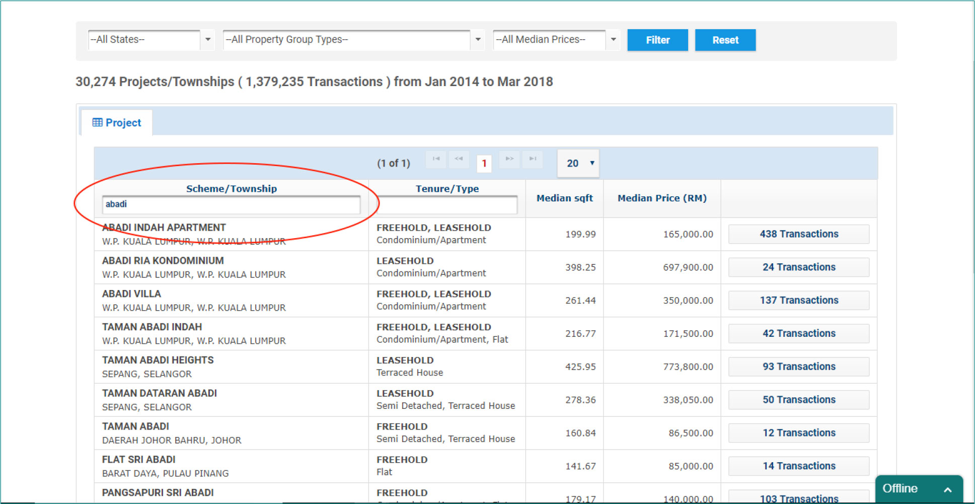Viewport: 975px width, 504px height.
Task: Open 24 Transactions for Abadi Ria Kondominium
Action: [799, 267]
